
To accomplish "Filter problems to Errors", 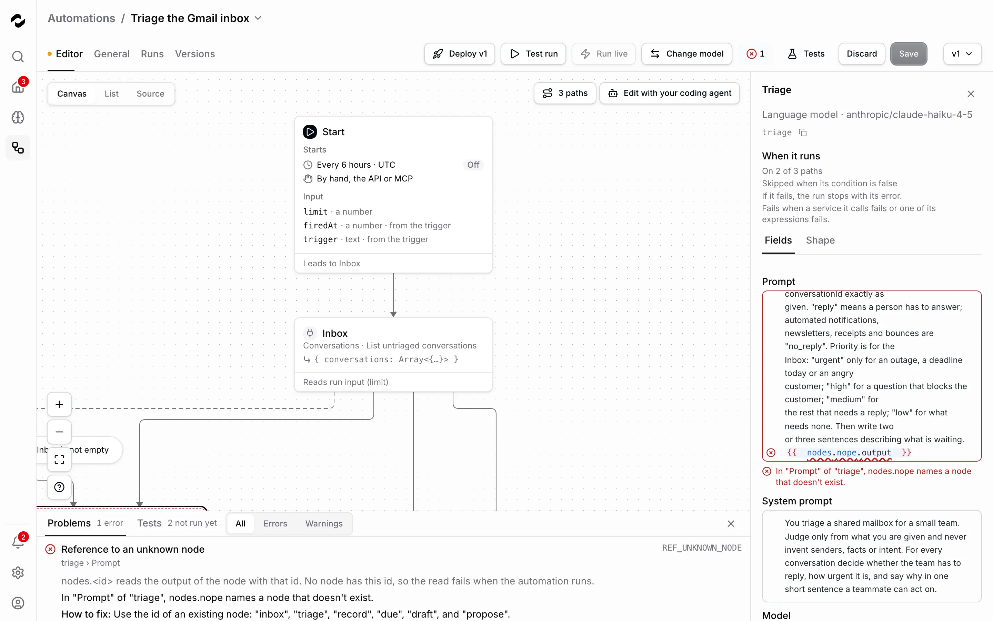I will tap(275, 524).
